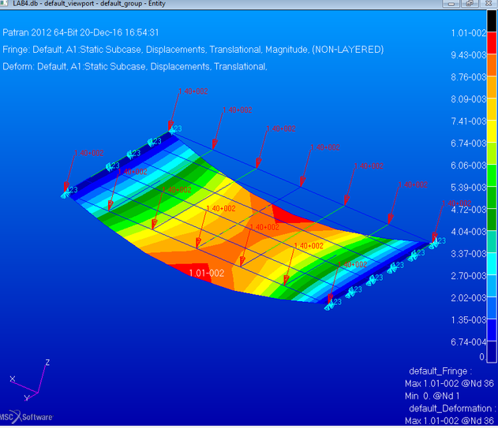The image size is (498, 428).
Task: Click the 'default_Fringe :' summary label
Action: 440,371
